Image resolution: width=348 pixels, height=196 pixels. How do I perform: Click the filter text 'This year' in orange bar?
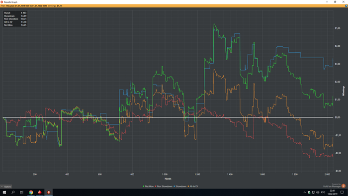click(x=10, y=6)
